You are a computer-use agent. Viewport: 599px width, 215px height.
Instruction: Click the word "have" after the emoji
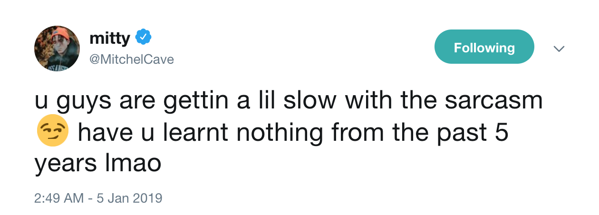pos(105,133)
